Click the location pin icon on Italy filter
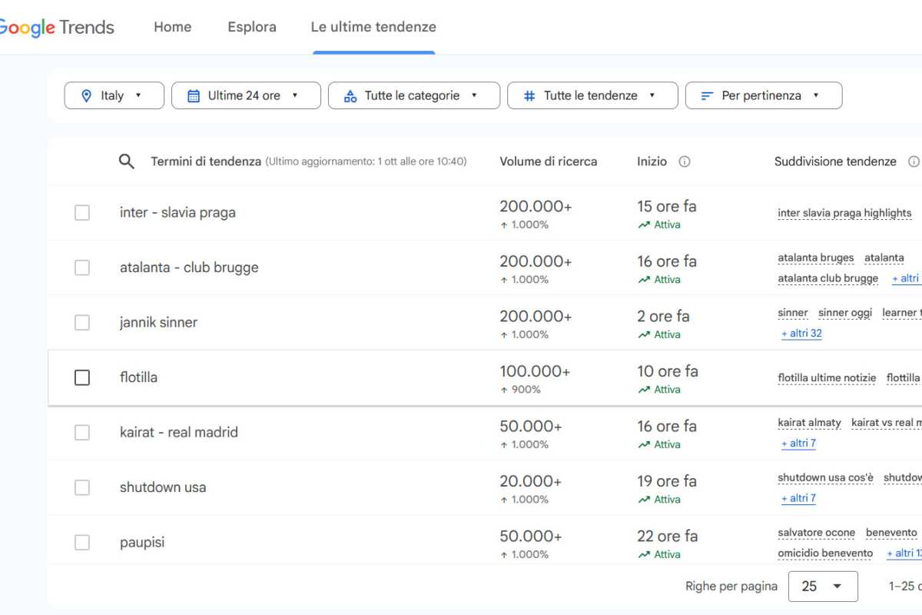The image size is (922, 615). 87,96
